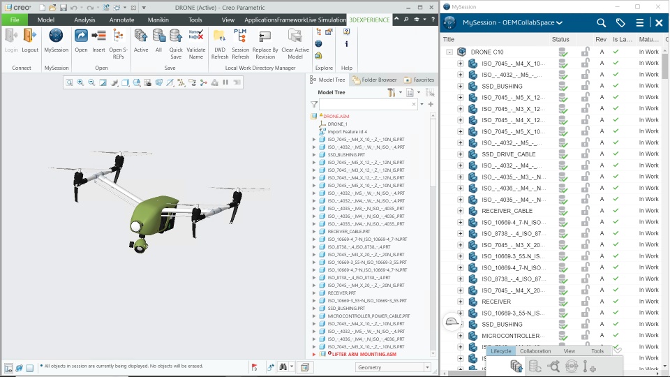This screenshot has height=377, width=670.
Task: Switch to Collaboration tab in action bar
Action: tap(535, 351)
